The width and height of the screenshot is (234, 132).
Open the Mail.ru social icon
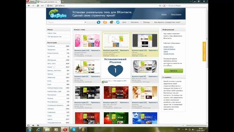click(x=112, y=22)
